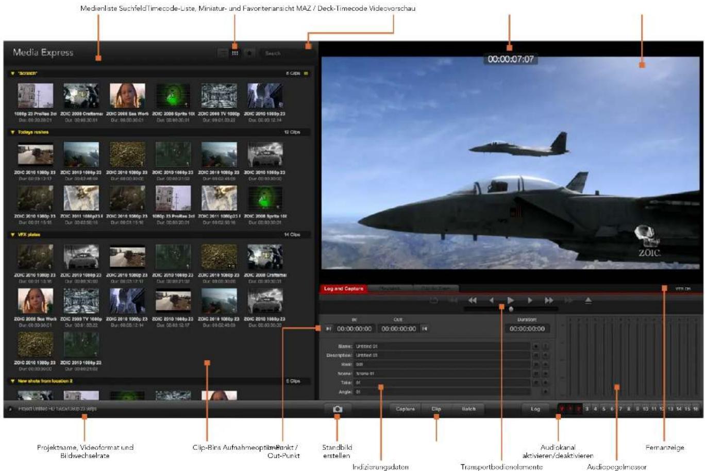Click the bin icon in scratch header
The height and width of the screenshot is (471, 705).
pyautogui.click(x=306, y=74)
